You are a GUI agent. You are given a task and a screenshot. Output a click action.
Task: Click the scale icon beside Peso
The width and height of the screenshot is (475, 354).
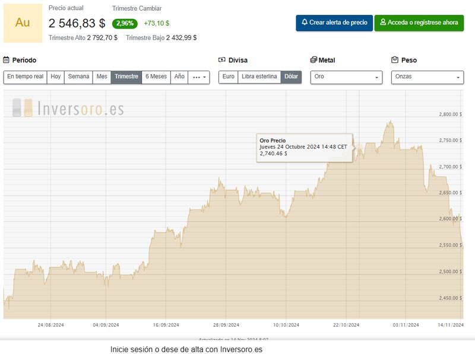click(395, 60)
